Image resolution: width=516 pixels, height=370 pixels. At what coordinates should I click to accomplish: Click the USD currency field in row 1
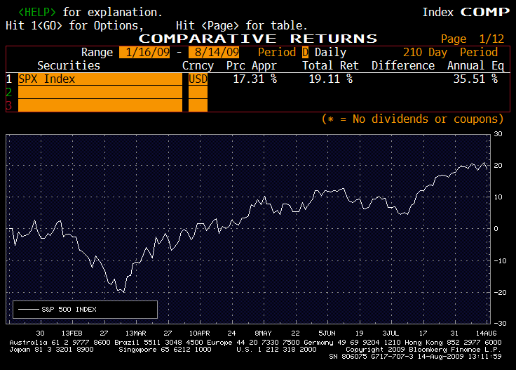[198, 79]
